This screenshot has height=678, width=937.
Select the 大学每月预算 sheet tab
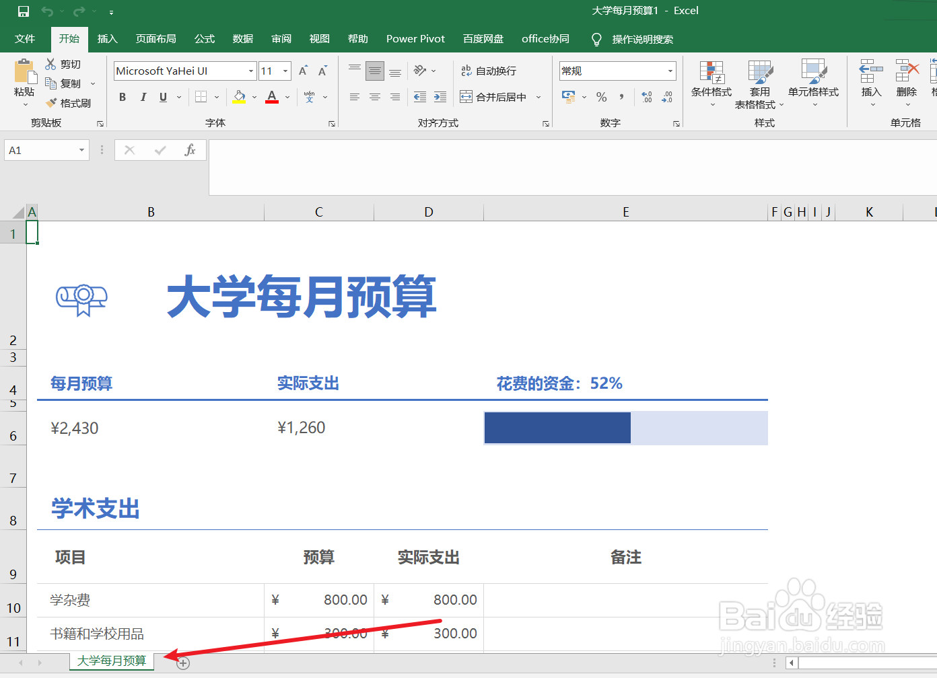111,662
